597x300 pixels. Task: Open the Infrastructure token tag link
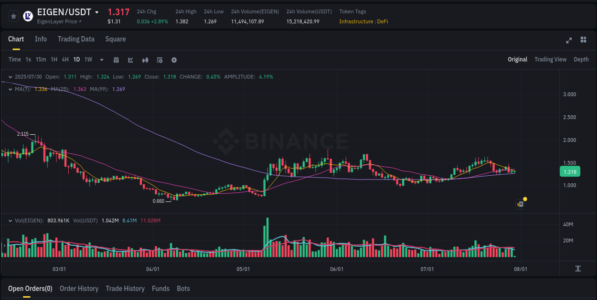click(355, 21)
